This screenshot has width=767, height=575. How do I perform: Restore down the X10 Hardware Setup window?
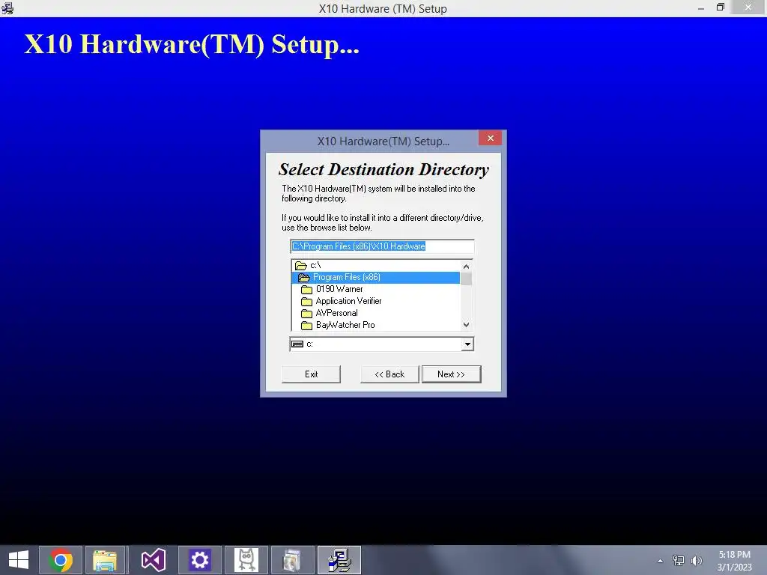(x=721, y=7)
